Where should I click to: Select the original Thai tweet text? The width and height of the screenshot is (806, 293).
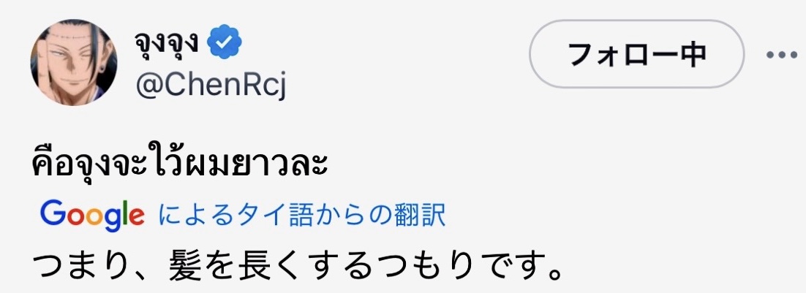point(179,164)
